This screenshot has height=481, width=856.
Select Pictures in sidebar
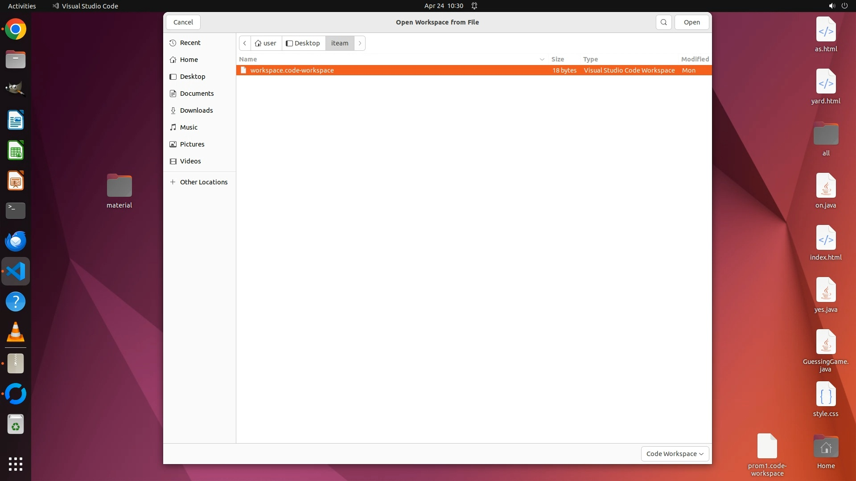pos(192,144)
